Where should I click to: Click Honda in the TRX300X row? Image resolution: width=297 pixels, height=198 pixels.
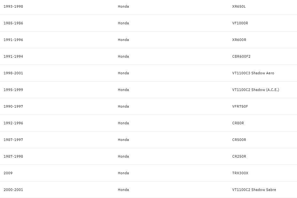(123, 173)
